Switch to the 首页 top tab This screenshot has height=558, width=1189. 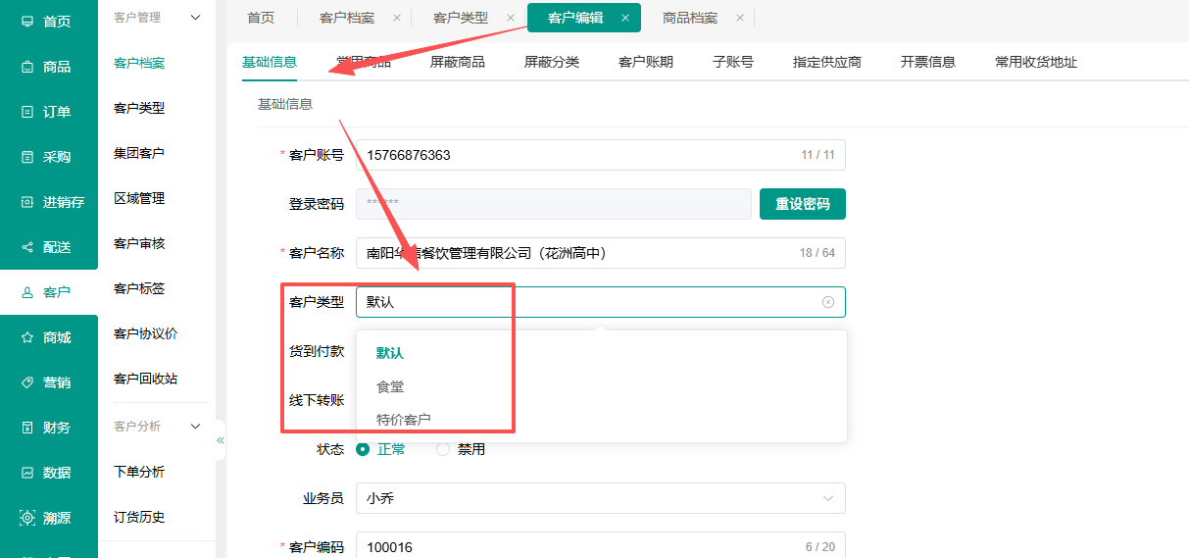tap(261, 18)
